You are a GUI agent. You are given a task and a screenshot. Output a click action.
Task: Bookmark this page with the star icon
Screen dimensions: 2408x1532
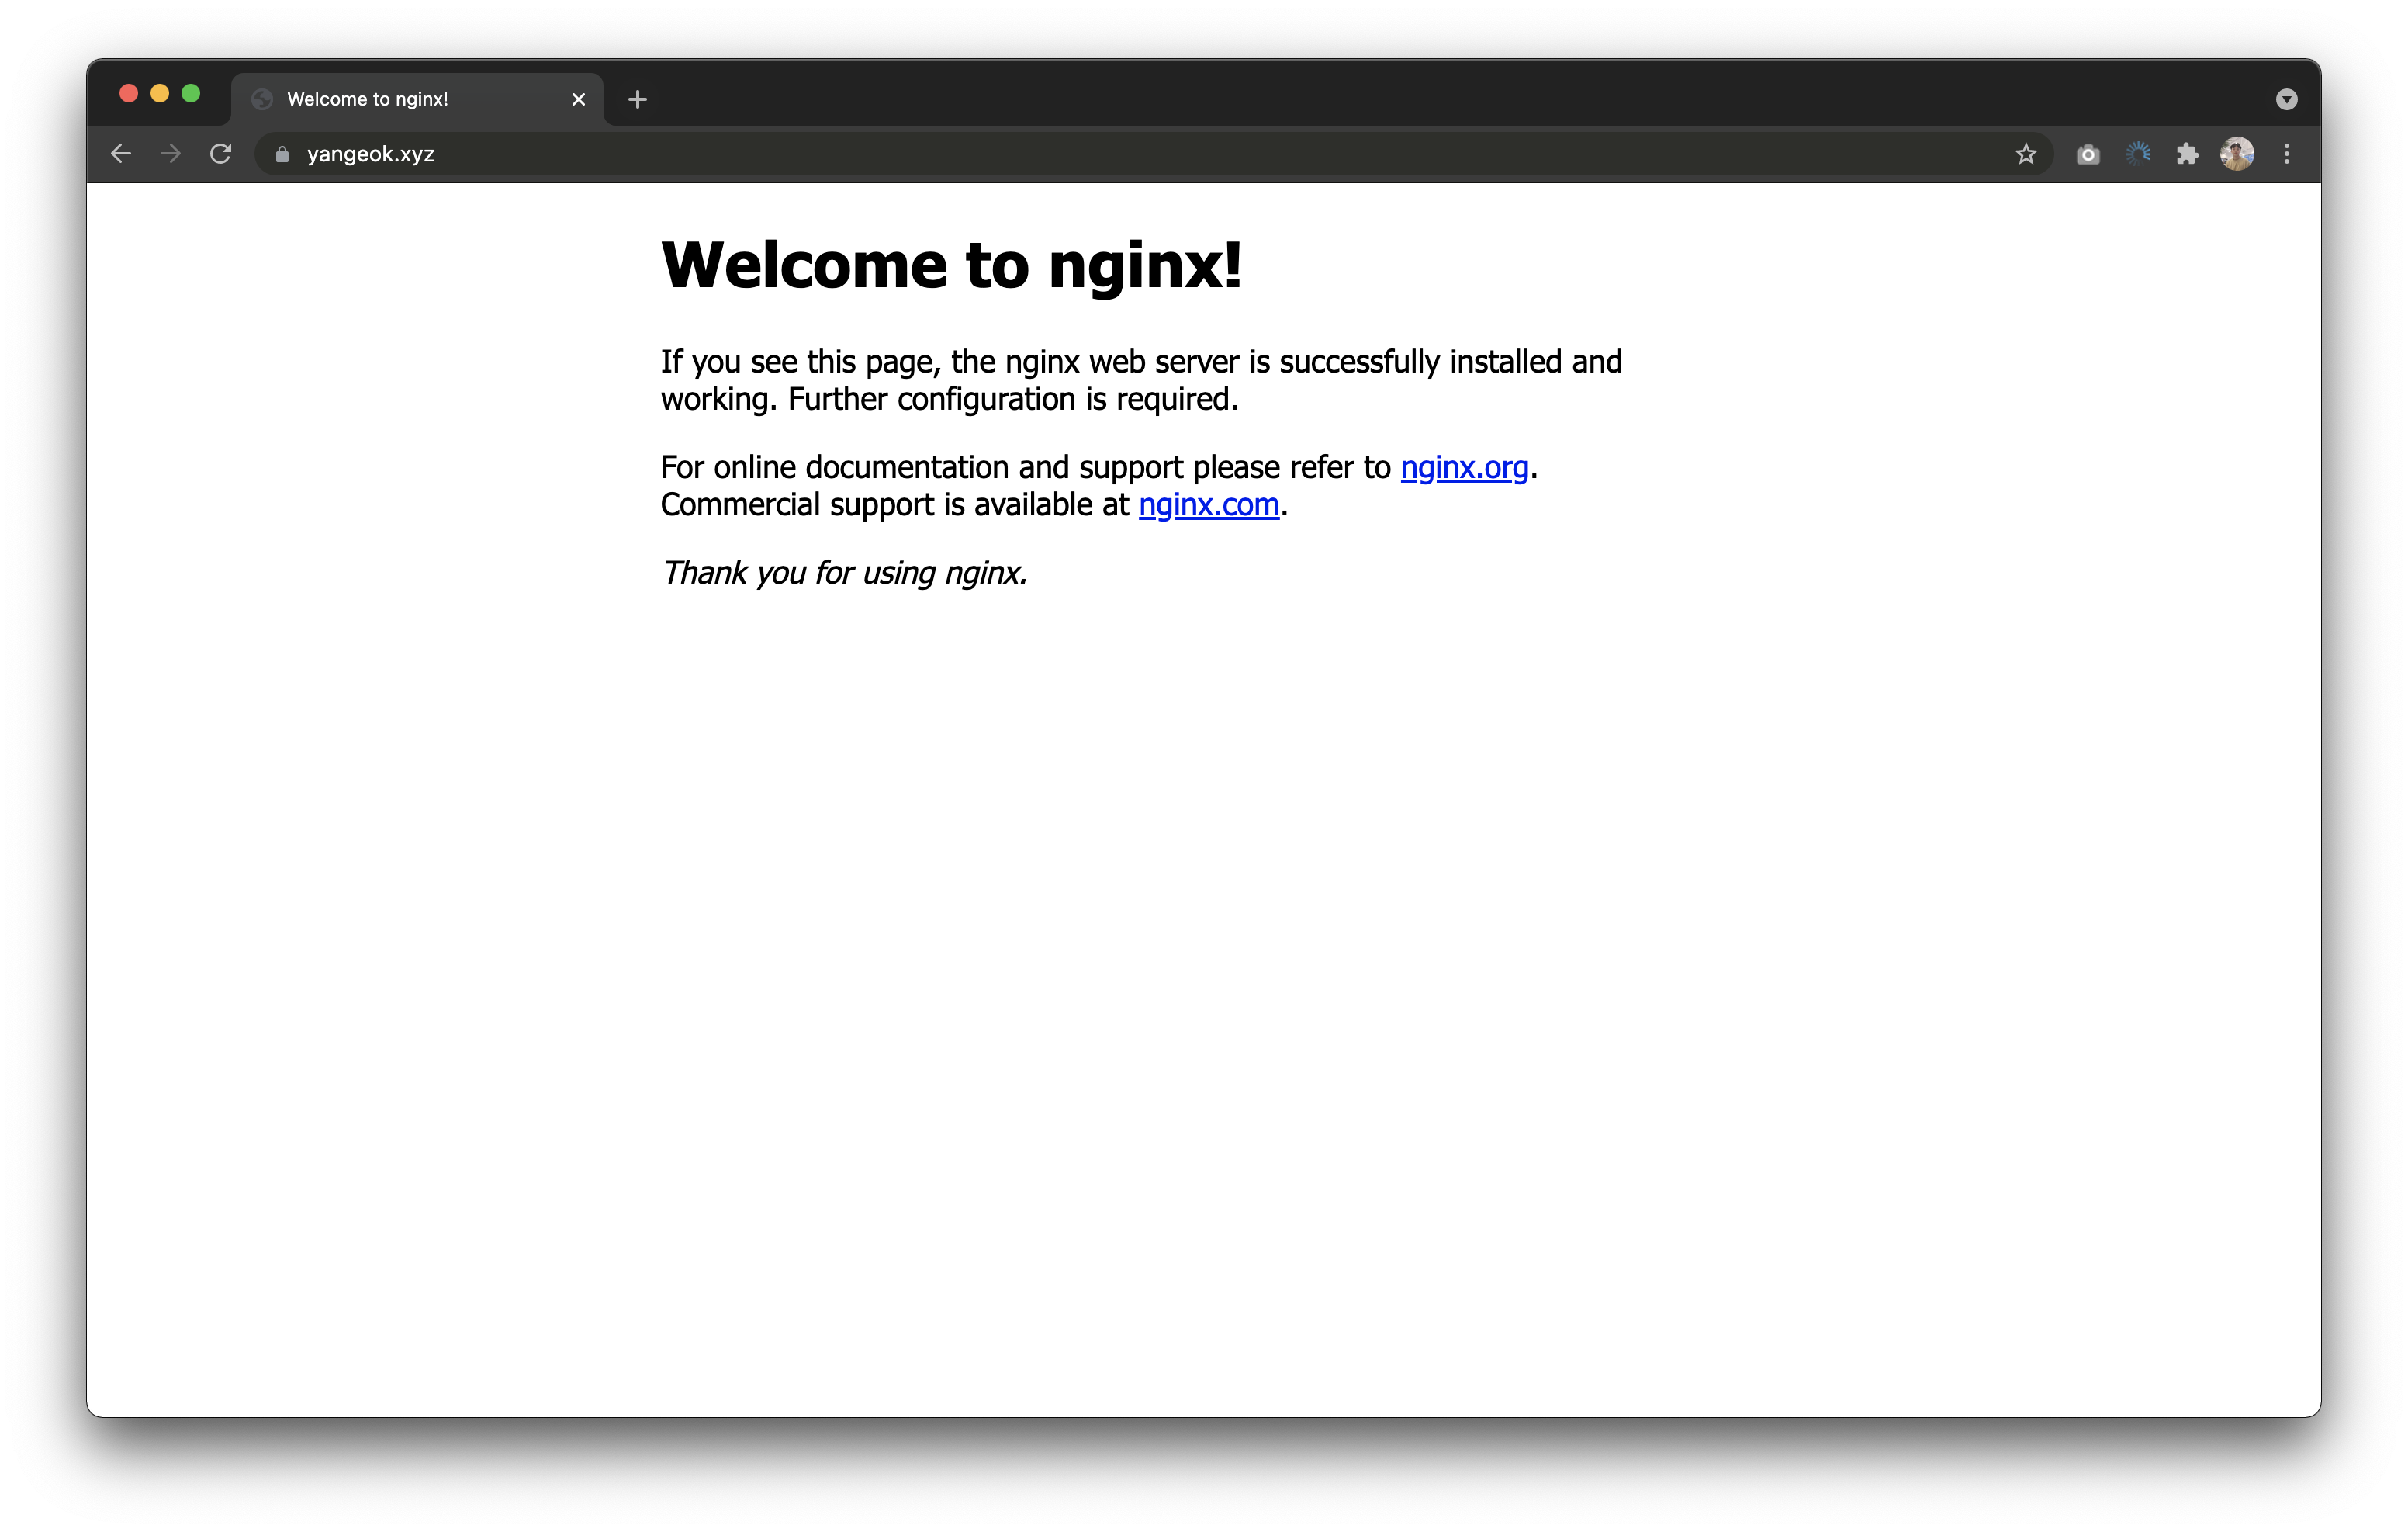pyautogui.click(x=2026, y=154)
